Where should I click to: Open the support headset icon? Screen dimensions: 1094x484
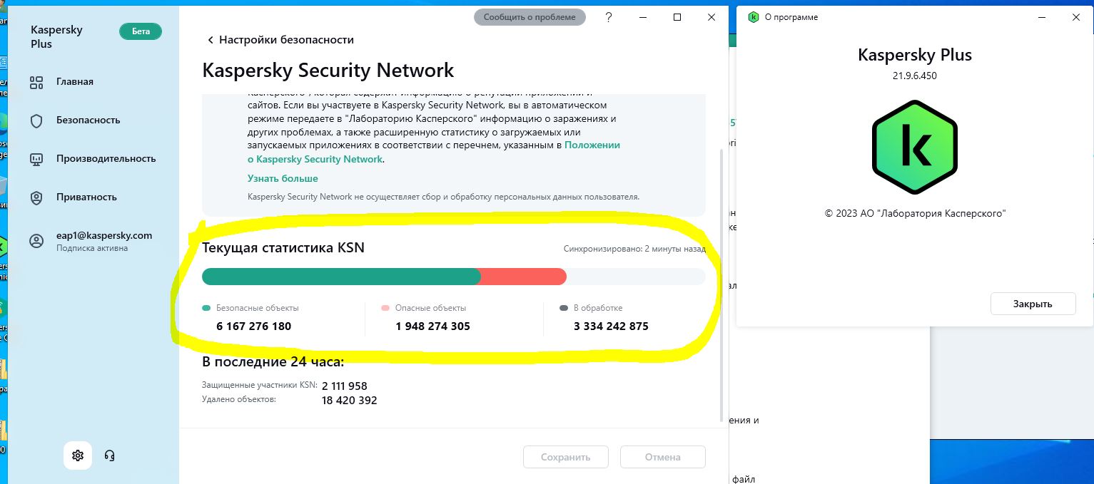(110, 455)
